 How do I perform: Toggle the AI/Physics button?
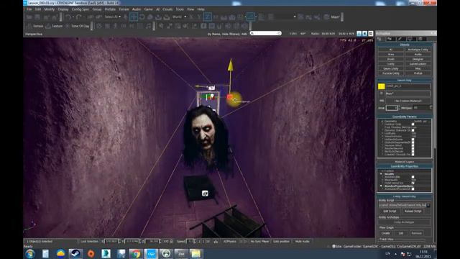229,242
